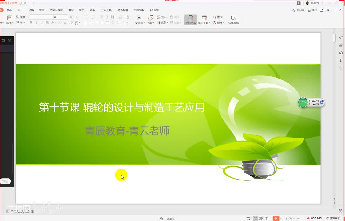
Task: Click the 协作 collaborate button
Action: pyautogui.click(x=313, y=10)
